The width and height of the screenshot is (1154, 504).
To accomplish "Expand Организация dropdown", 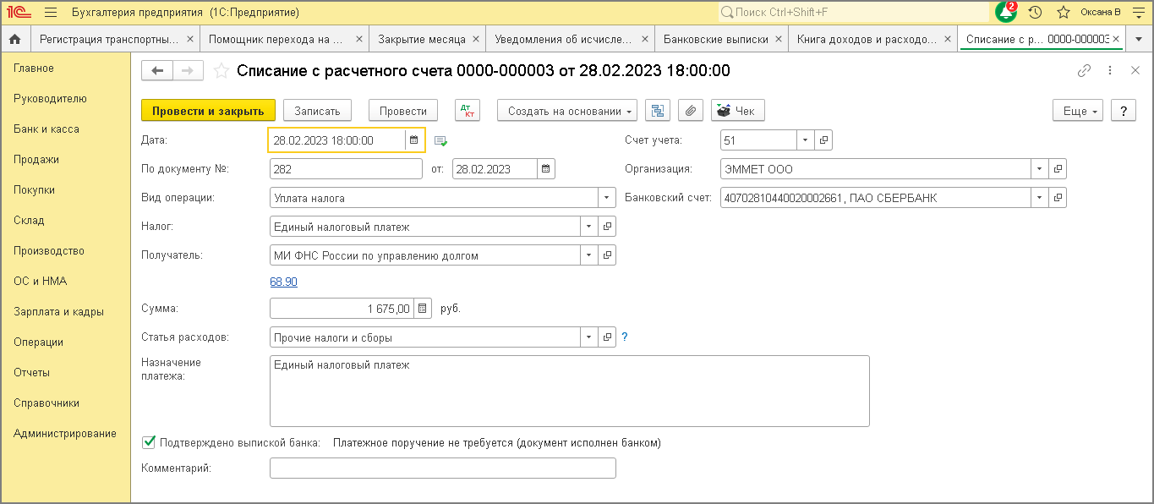I will [1039, 169].
